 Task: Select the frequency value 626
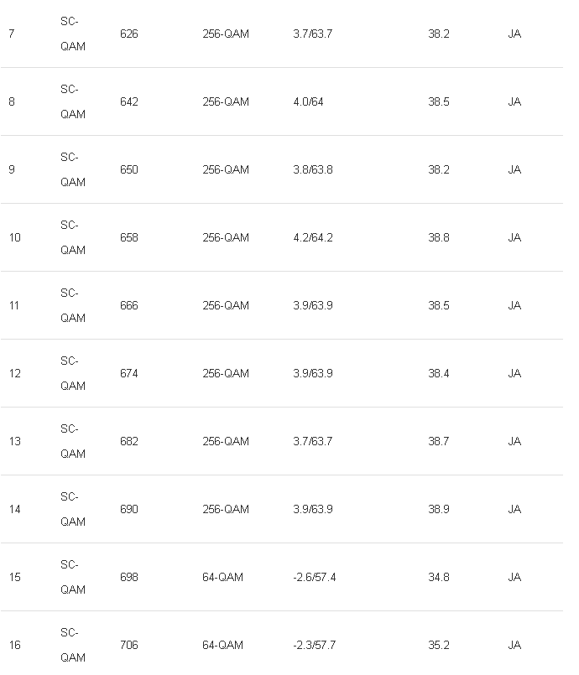[x=129, y=34]
